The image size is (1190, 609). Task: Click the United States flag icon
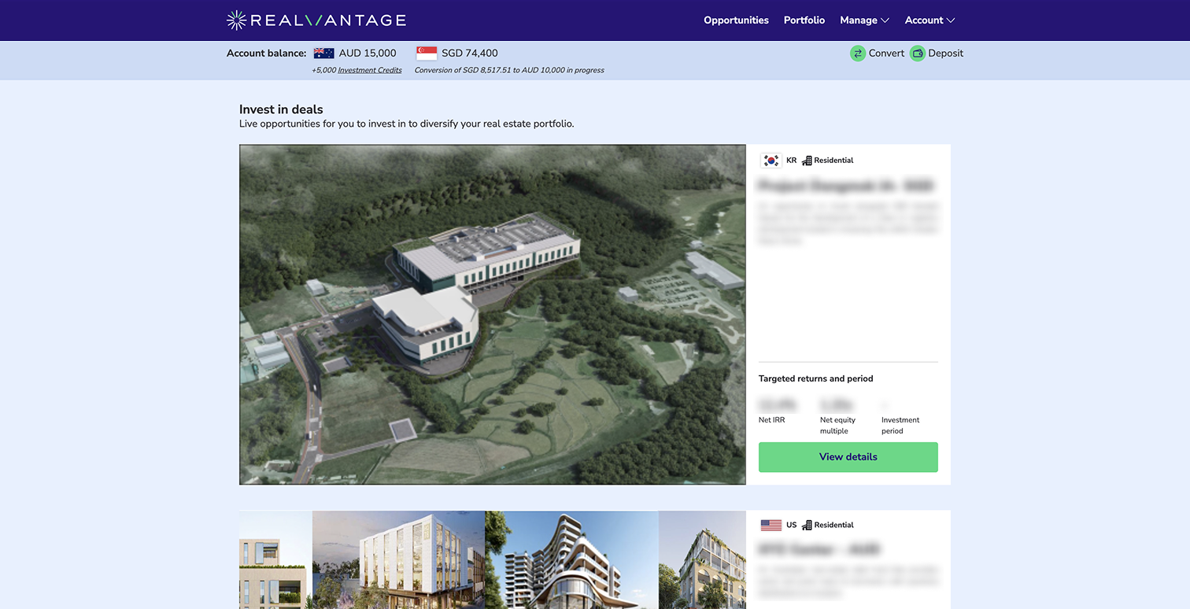tap(771, 525)
